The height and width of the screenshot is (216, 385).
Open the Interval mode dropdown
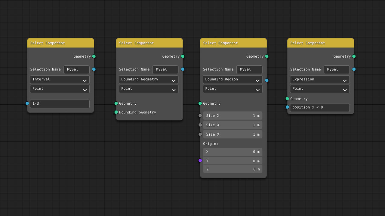coord(60,79)
